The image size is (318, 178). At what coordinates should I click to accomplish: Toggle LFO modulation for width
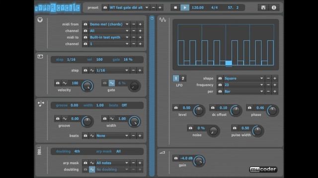pos(111,119)
